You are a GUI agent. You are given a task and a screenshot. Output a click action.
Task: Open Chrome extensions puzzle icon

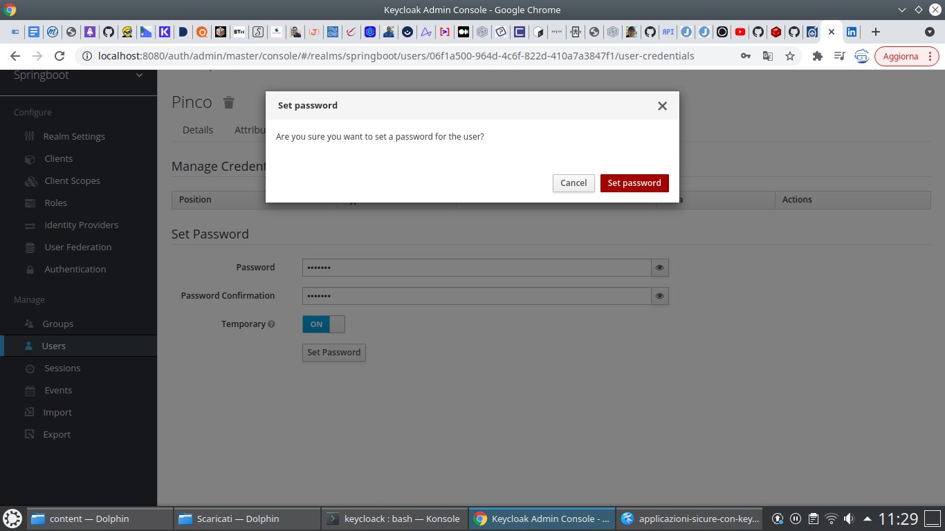pyautogui.click(x=817, y=56)
